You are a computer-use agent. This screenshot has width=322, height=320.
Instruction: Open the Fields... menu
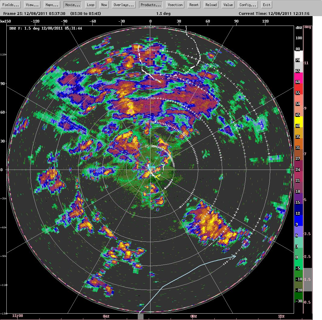[x=11, y=5]
